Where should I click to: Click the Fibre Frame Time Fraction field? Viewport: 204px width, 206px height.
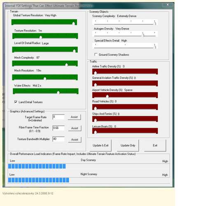tap(58, 128)
